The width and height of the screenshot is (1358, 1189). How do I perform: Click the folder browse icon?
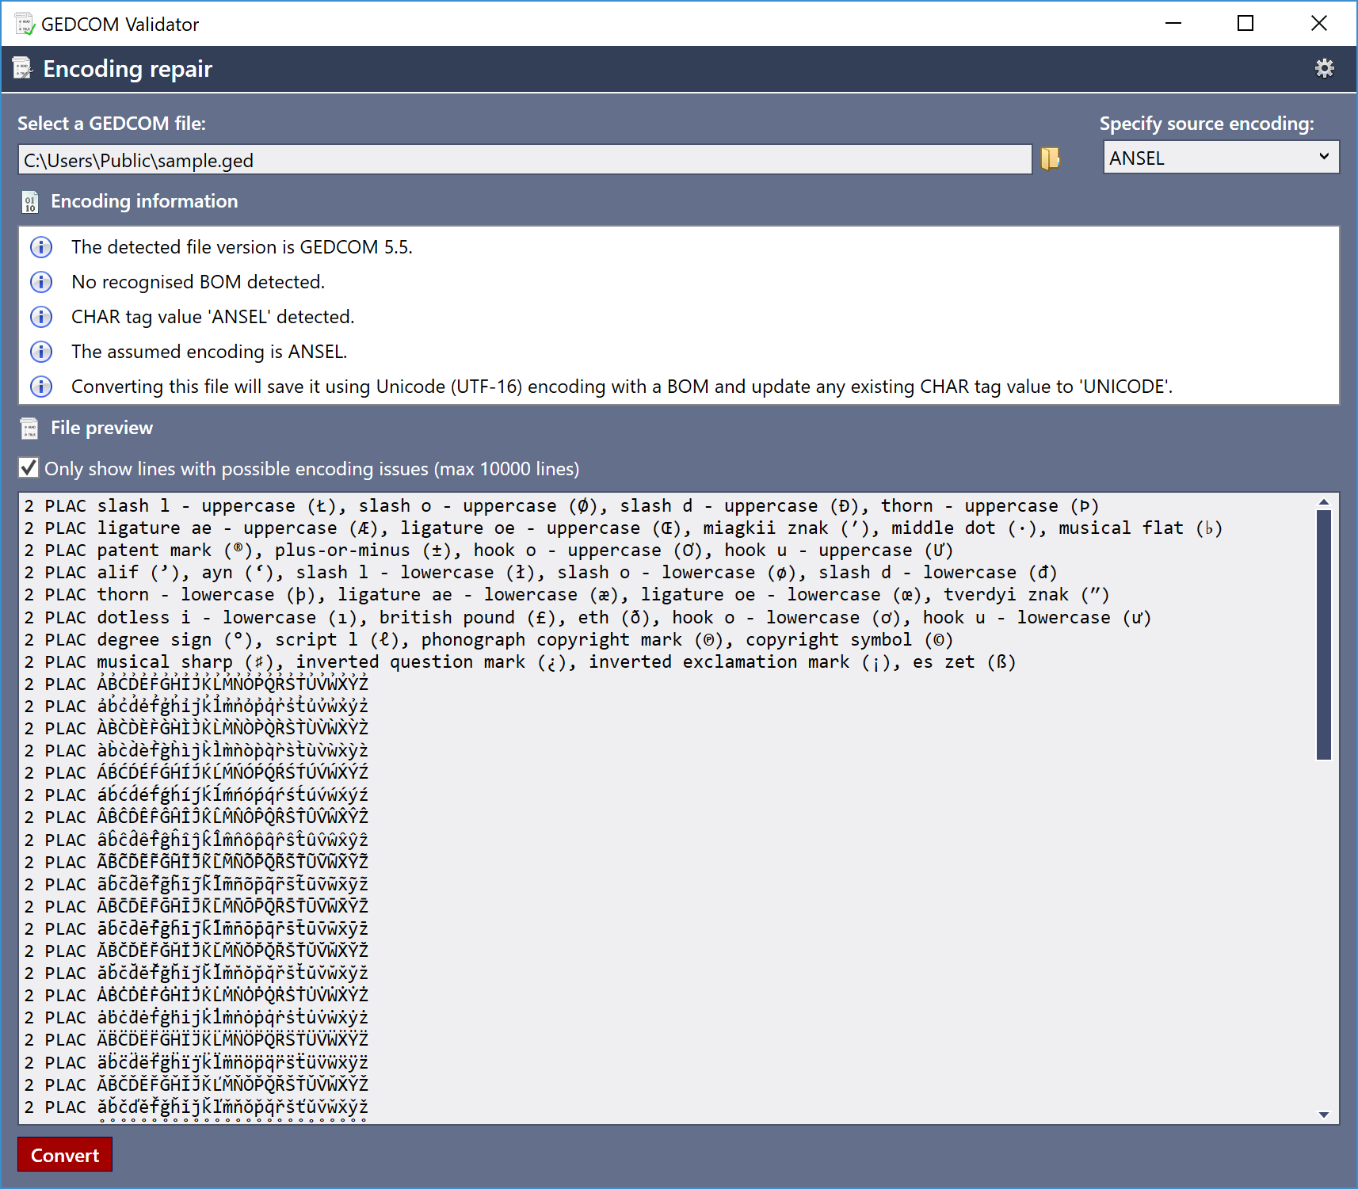(x=1050, y=159)
